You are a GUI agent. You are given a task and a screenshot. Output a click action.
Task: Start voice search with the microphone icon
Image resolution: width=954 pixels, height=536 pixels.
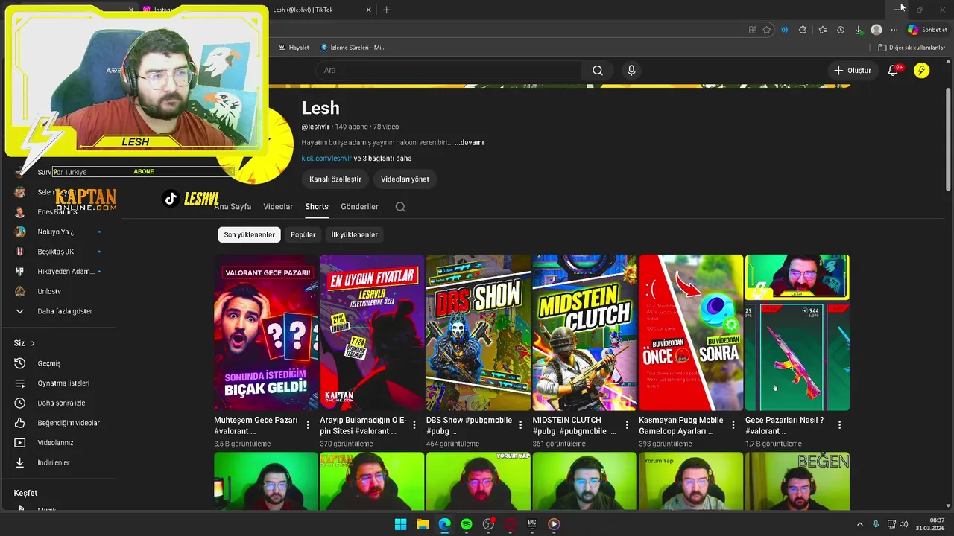[631, 71]
